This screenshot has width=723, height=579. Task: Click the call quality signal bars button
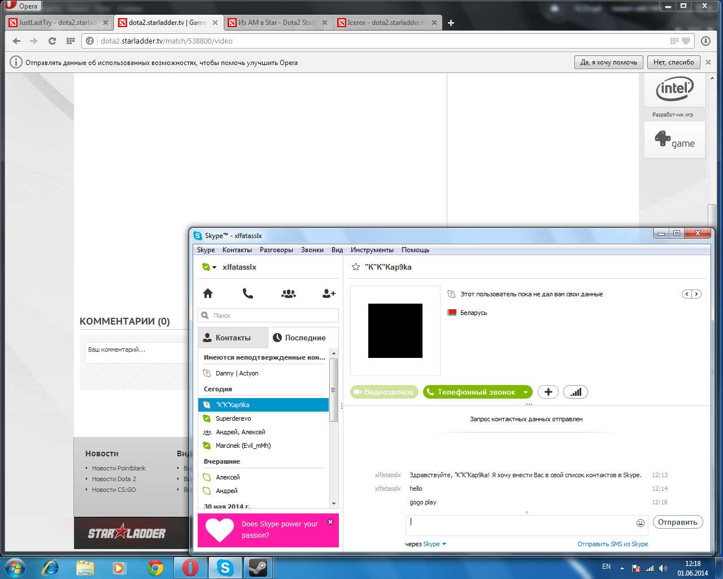(576, 392)
